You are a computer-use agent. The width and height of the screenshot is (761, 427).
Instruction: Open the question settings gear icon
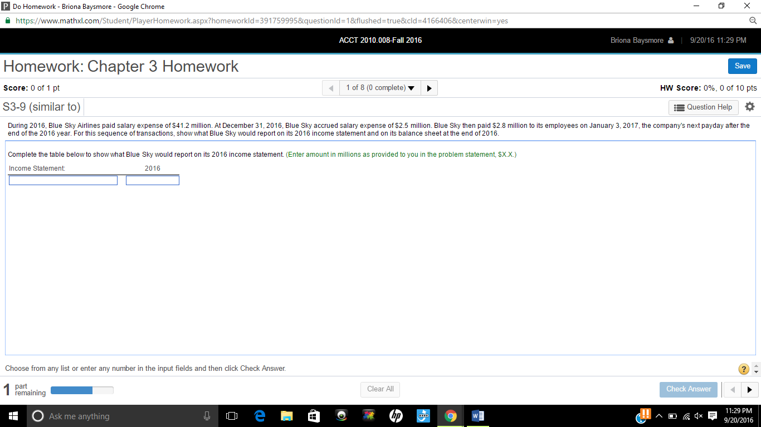tap(749, 106)
